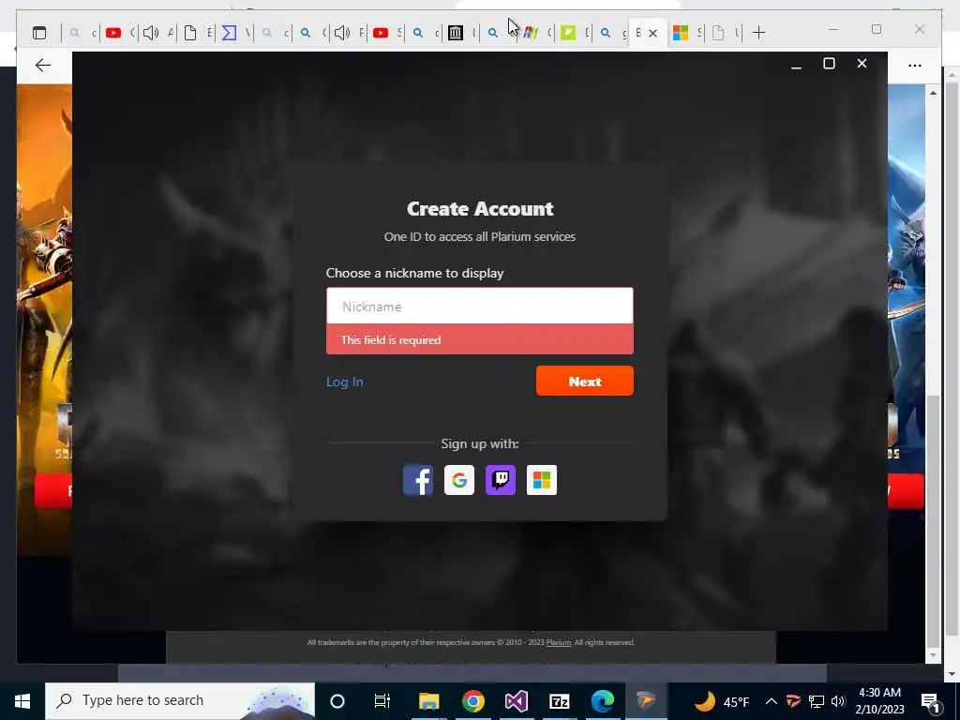Open Microsoft Edge from the taskbar
Viewport: 960px width, 720px height.
(603, 701)
